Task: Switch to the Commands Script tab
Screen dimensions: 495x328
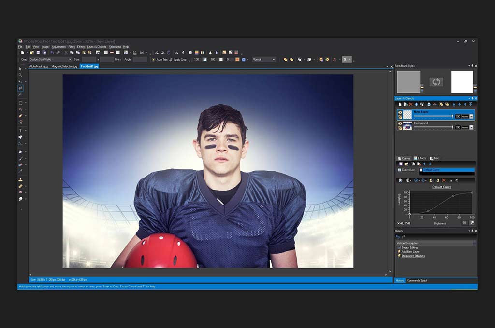Action: [x=417, y=280]
